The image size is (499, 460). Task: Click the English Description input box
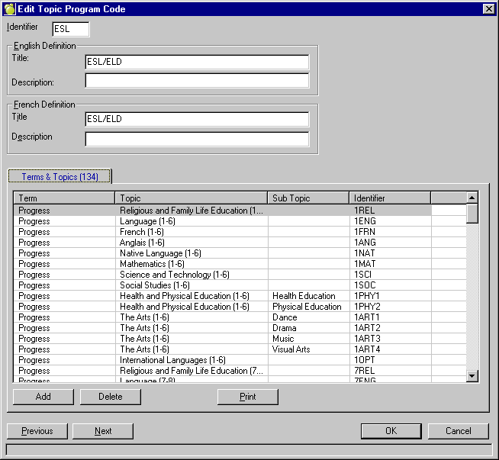point(197,81)
